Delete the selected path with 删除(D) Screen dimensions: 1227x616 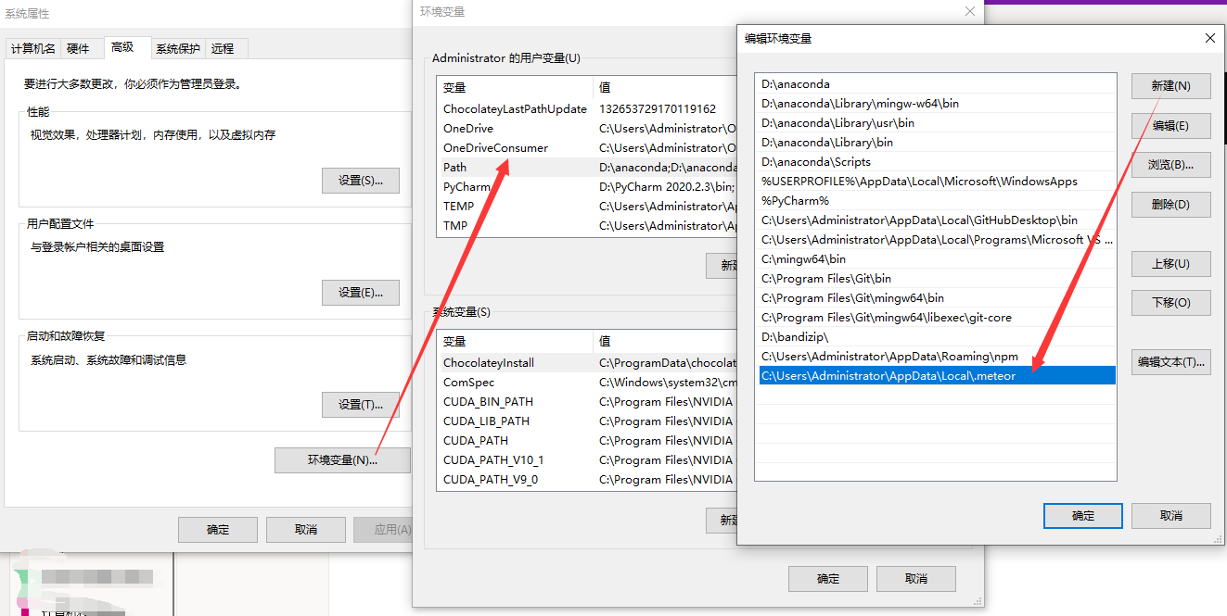pos(1170,205)
